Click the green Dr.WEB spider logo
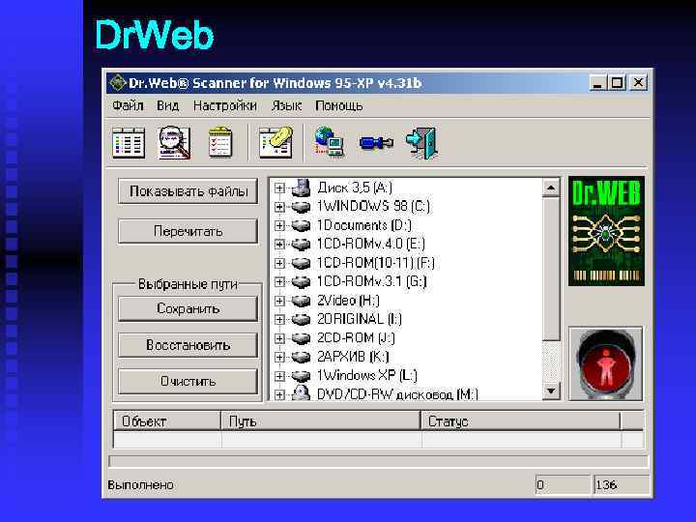 point(606,231)
